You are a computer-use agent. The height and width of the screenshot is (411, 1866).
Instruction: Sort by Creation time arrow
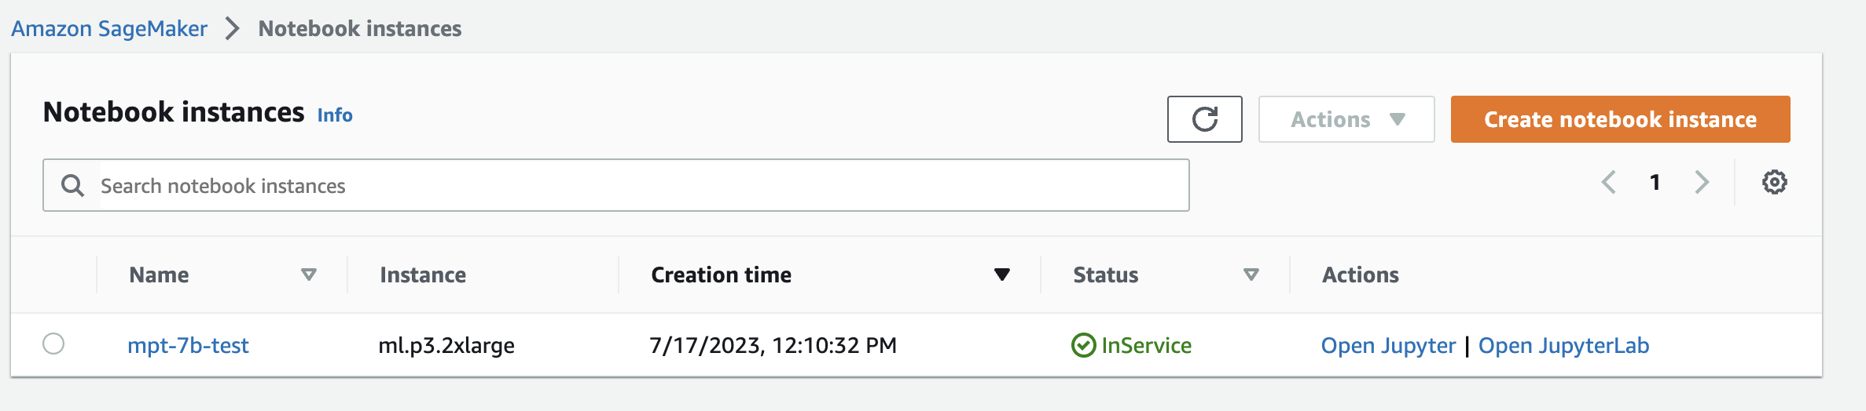(x=1001, y=275)
